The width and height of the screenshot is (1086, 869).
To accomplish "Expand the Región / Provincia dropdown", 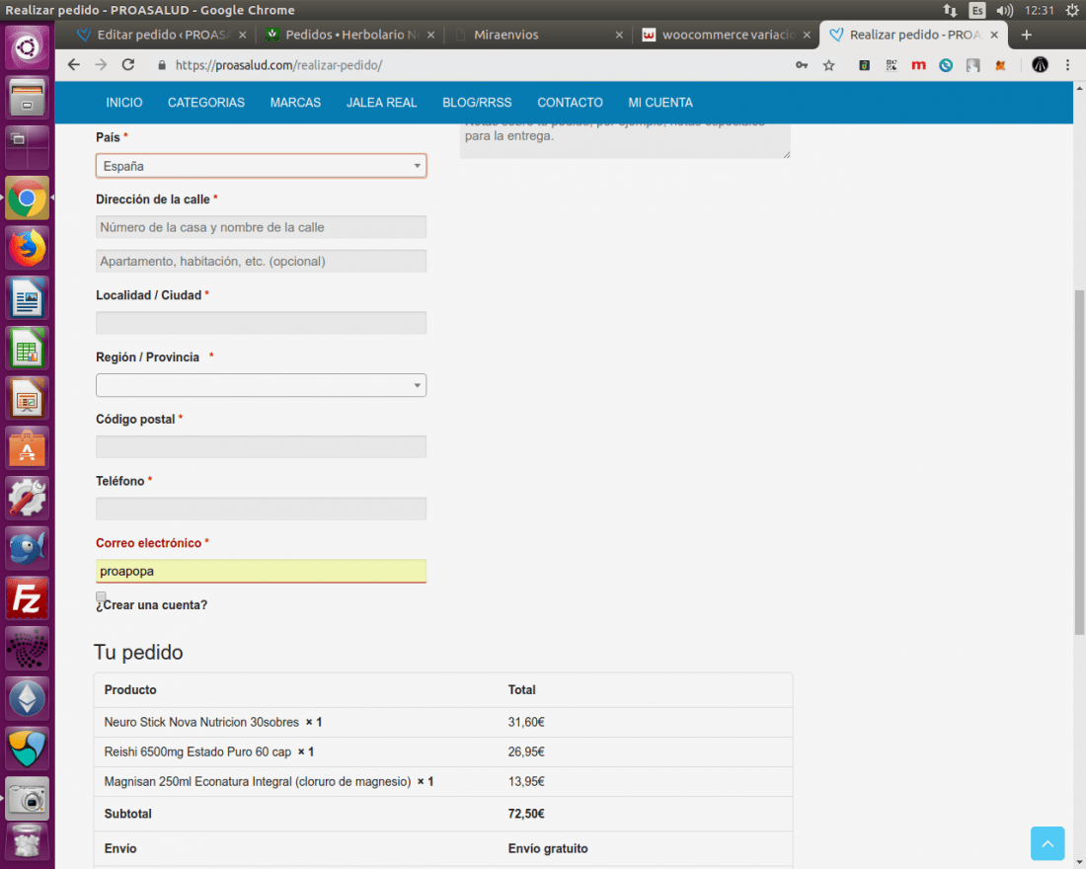I will click(x=261, y=385).
